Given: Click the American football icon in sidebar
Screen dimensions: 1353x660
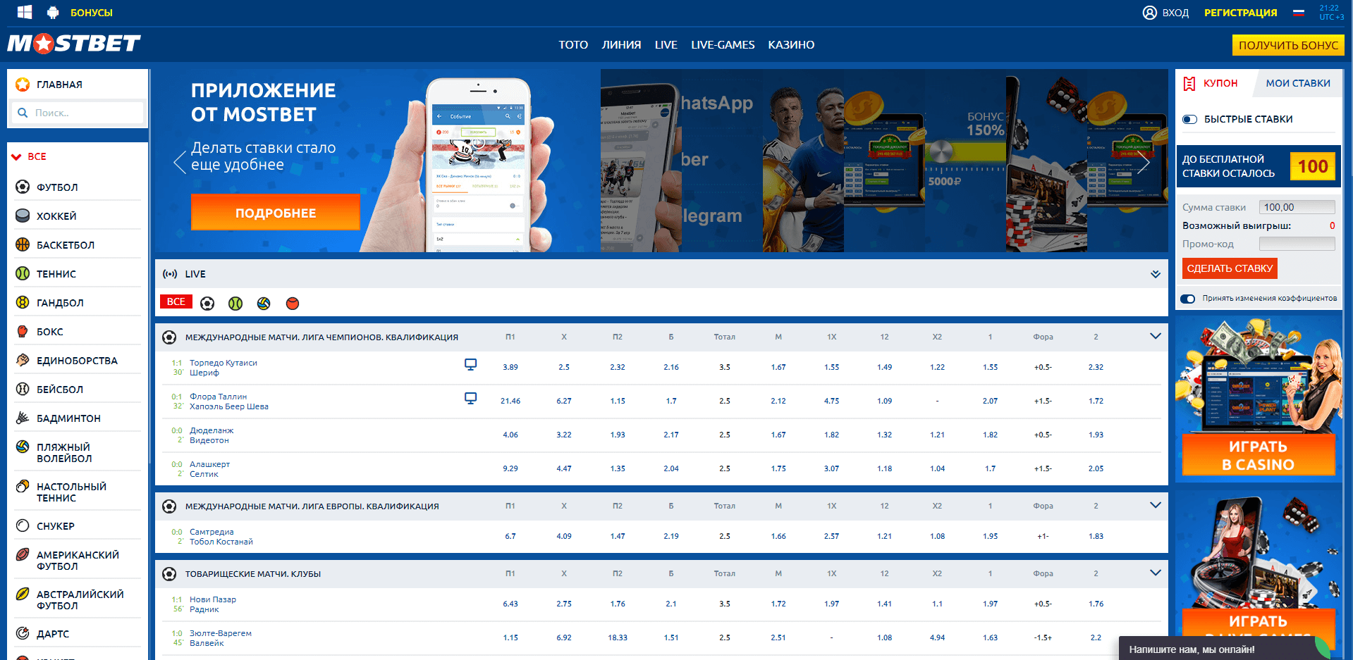Looking at the screenshot, I should (x=23, y=554).
